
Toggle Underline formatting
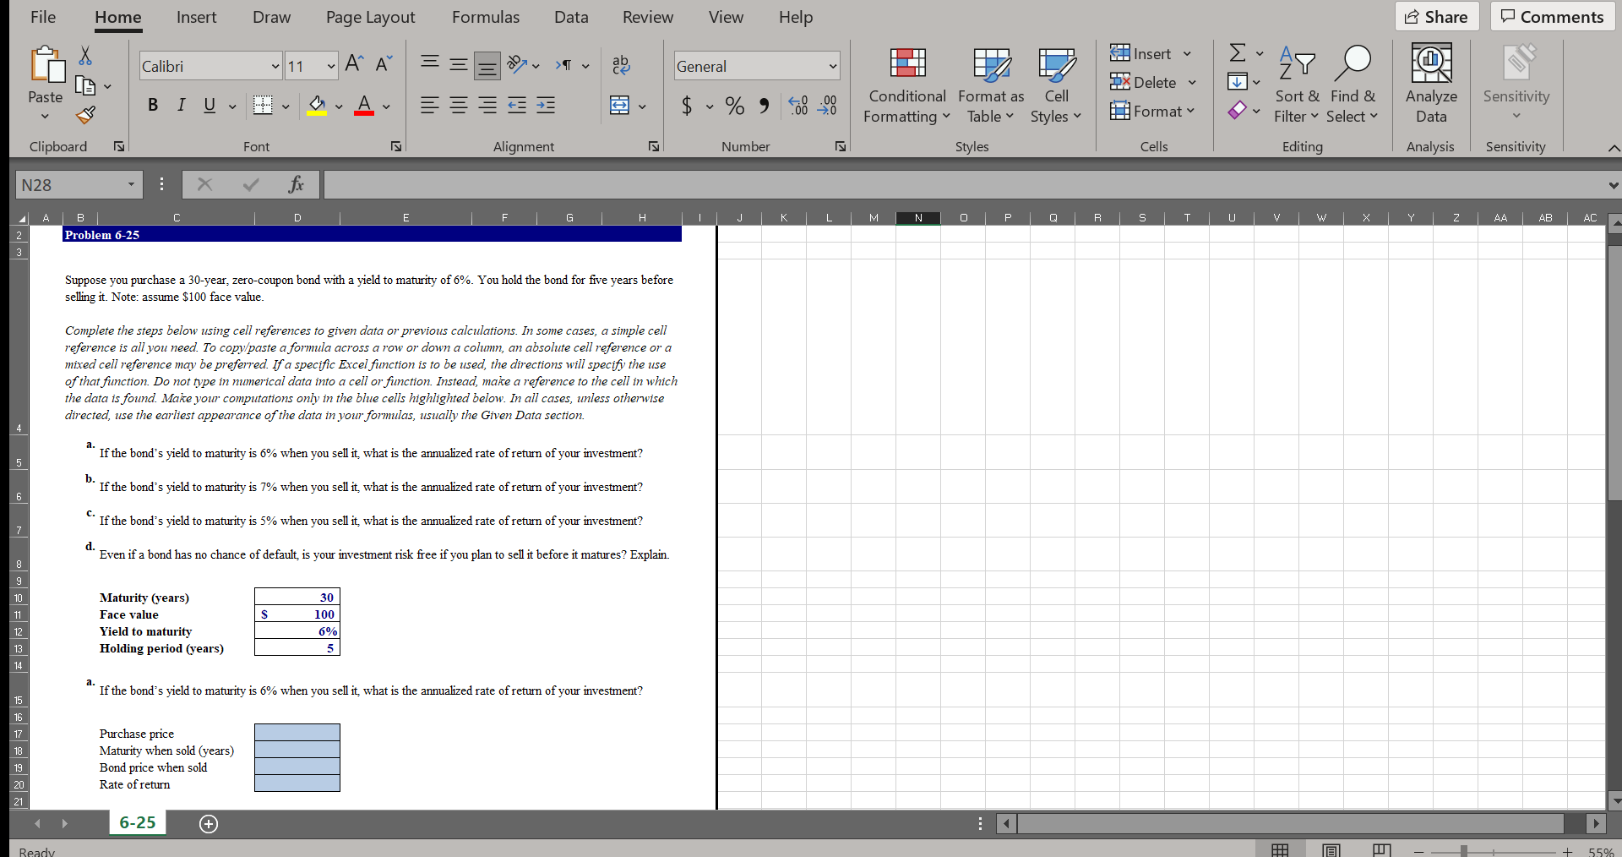209,105
